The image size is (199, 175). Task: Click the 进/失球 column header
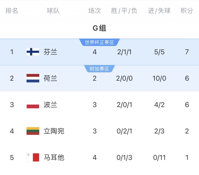coord(159,11)
